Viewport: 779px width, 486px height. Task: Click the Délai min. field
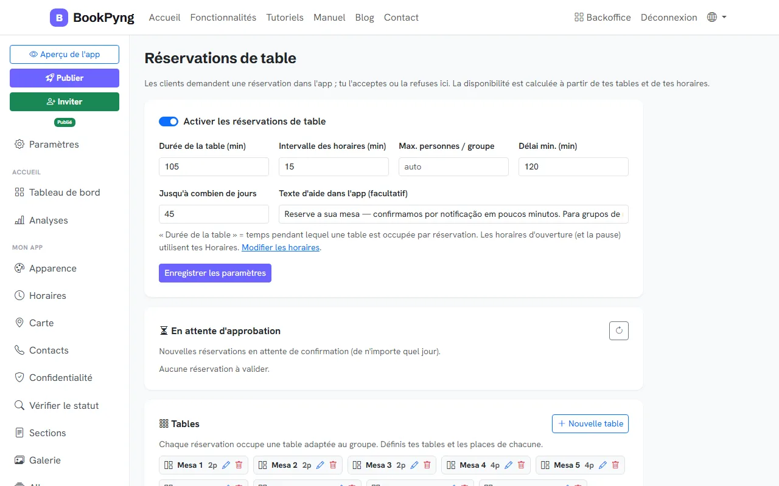(573, 166)
